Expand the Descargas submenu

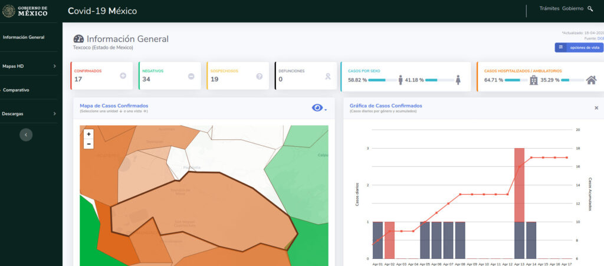(54, 114)
